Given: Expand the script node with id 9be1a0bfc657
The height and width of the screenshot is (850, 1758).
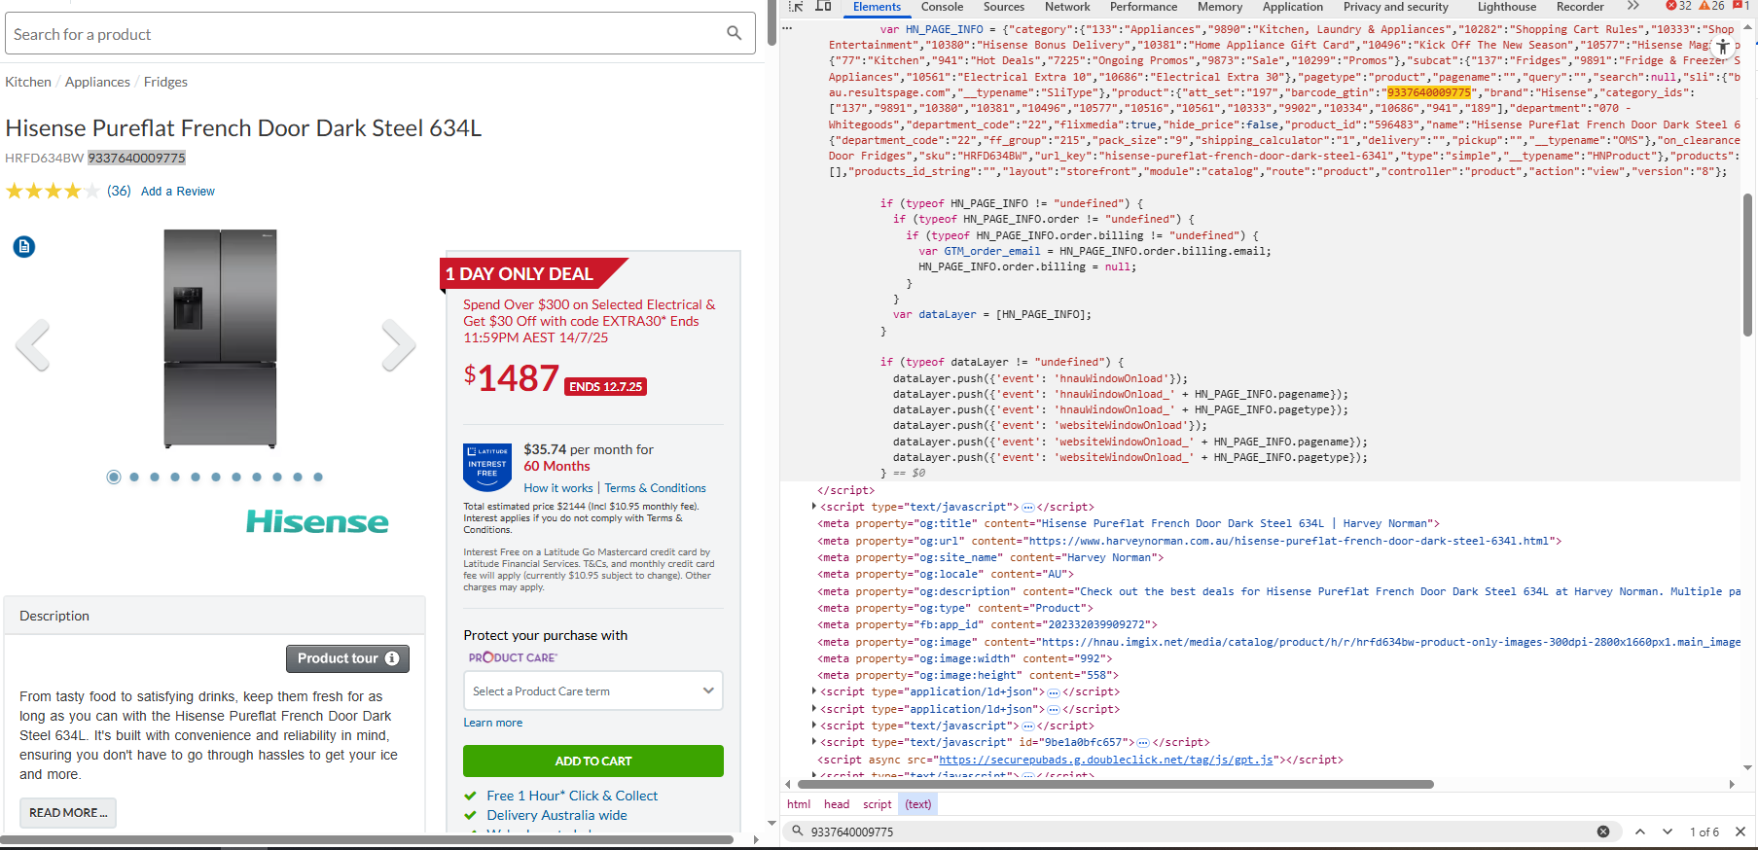Looking at the screenshot, I should click(x=814, y=742).
